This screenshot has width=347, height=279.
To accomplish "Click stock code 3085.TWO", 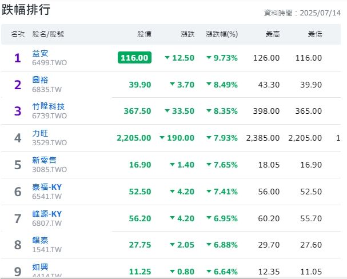I will click(49, 169).
